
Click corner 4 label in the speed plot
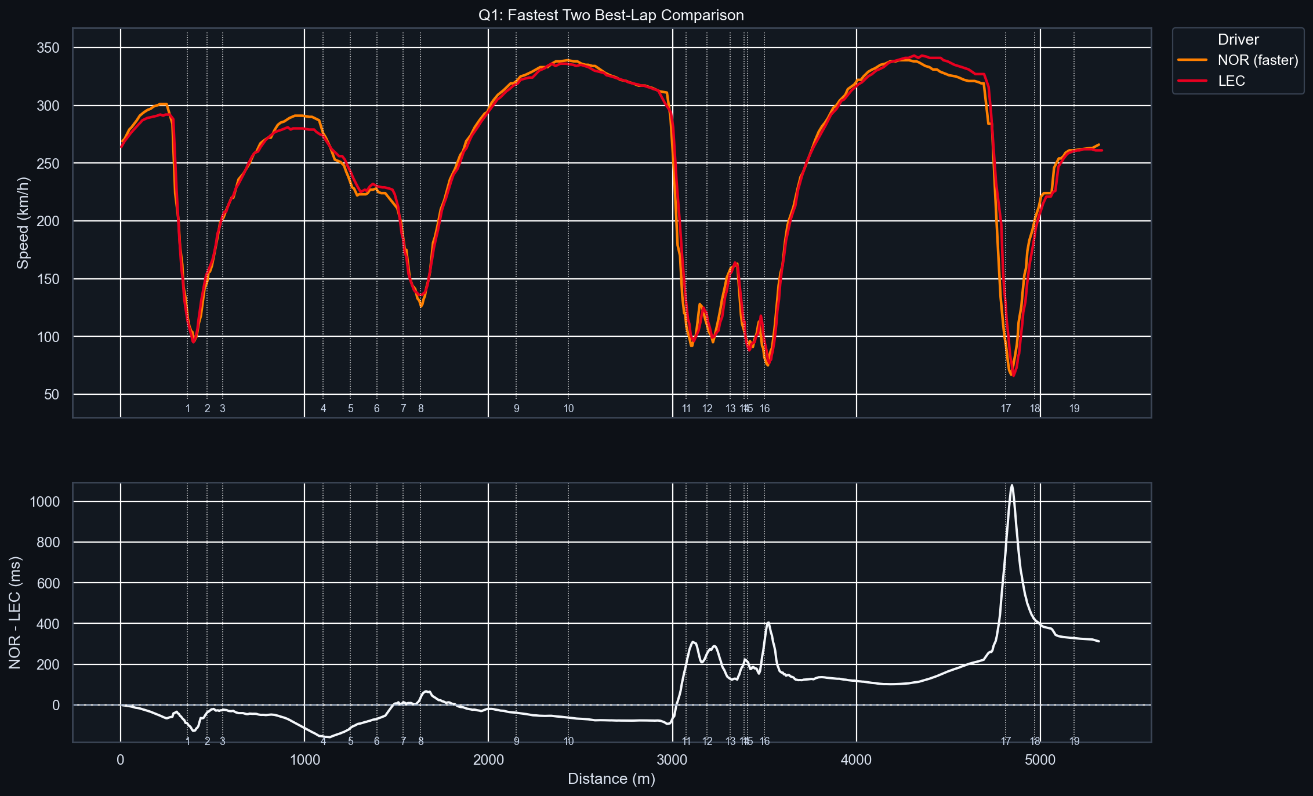point(323,408)
